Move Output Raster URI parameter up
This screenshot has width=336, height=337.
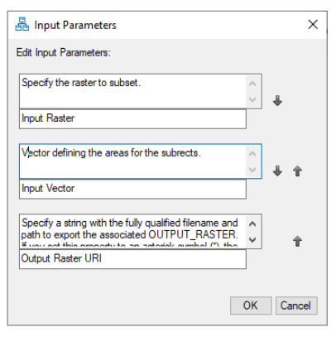point(297,241)
